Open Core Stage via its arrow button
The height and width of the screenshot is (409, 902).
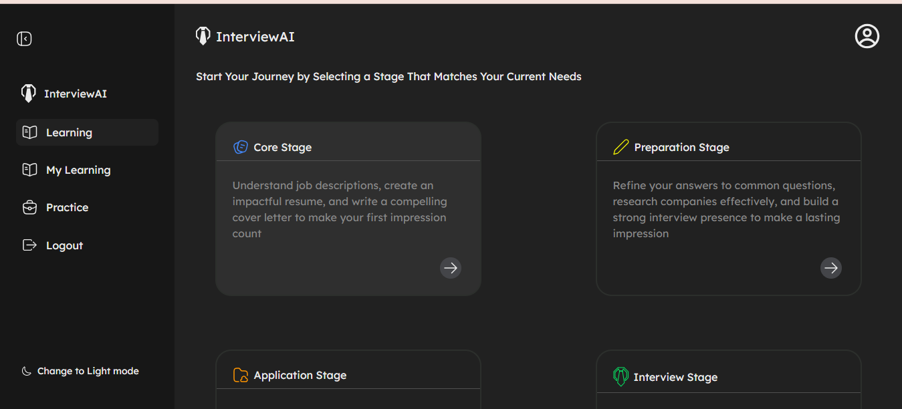(x=451, y=268)
